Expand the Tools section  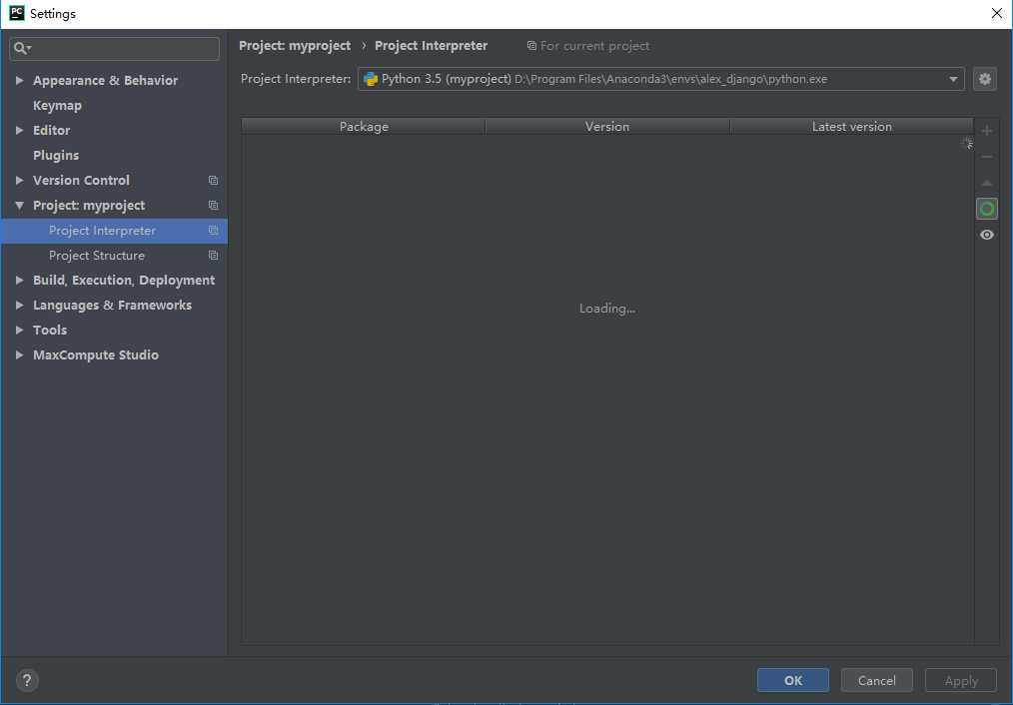(x=19, y=330)
